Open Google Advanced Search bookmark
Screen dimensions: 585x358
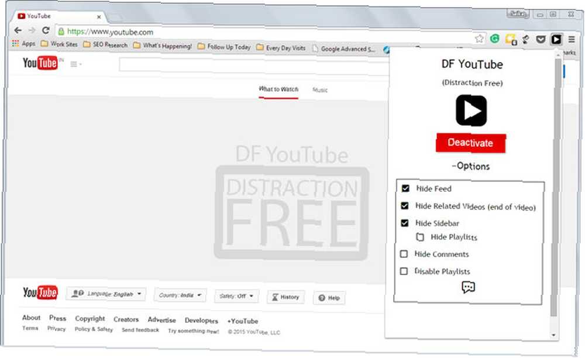(343, 49)
